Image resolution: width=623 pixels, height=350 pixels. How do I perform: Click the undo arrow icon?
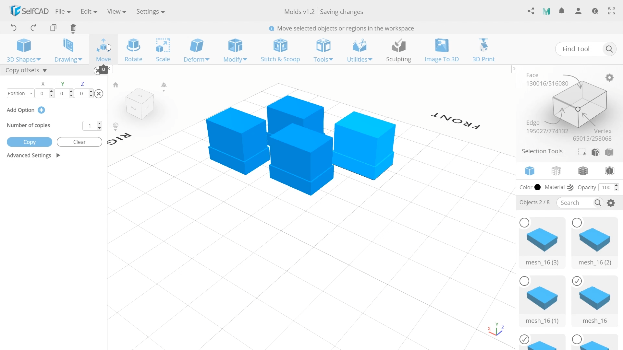pyautogui.click(x=14, y=28)
